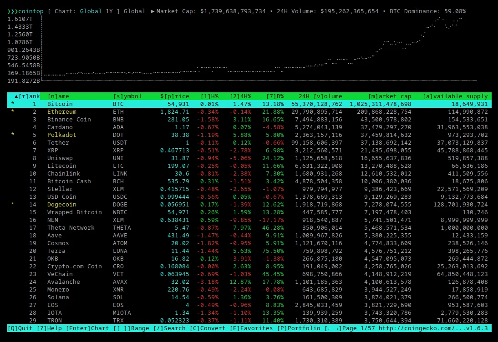Sort by the [r]ank column header

pos(27,96)
